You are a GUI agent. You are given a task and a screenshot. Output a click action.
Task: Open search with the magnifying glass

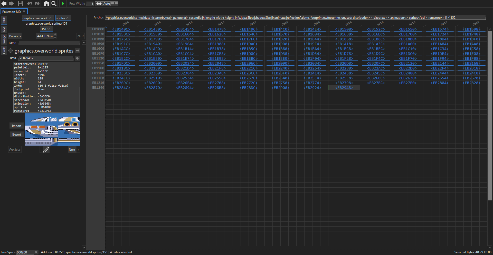[54, 4]
